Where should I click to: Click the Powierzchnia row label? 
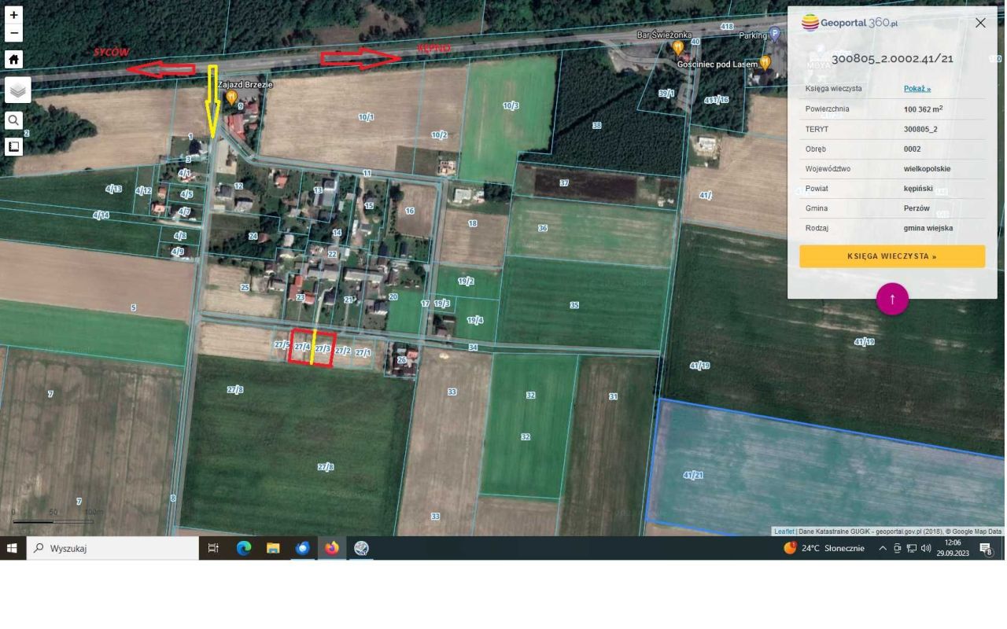(x=827, y=109)
